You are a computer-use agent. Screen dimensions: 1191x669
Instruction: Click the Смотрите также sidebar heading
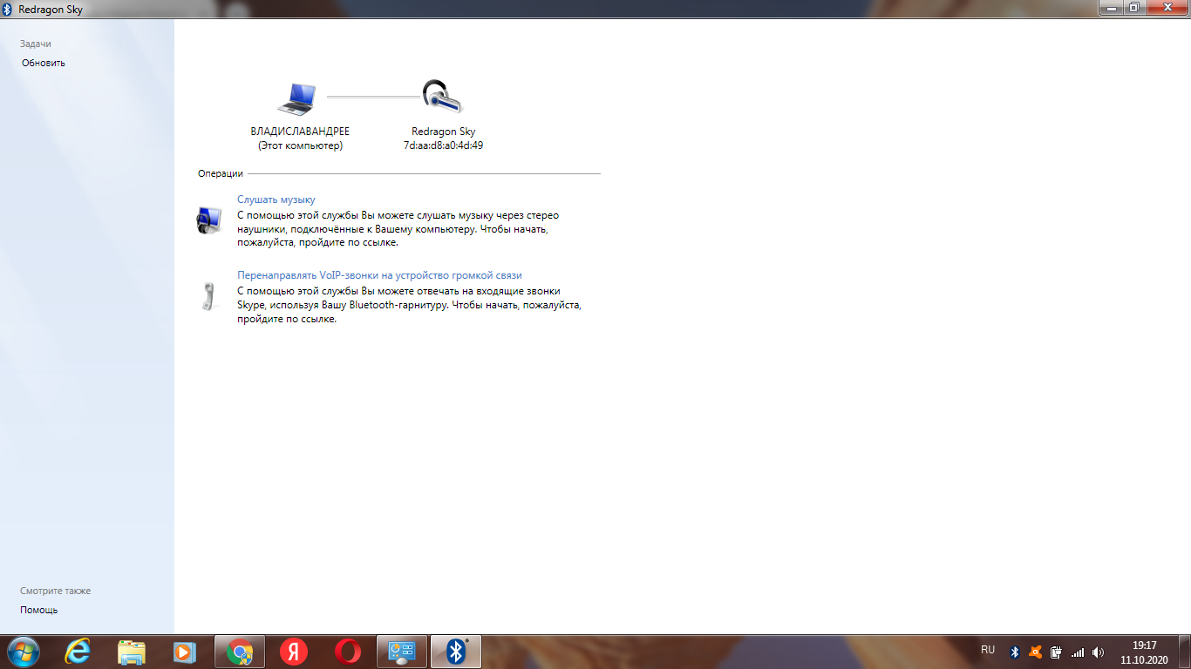pos(56,591)
